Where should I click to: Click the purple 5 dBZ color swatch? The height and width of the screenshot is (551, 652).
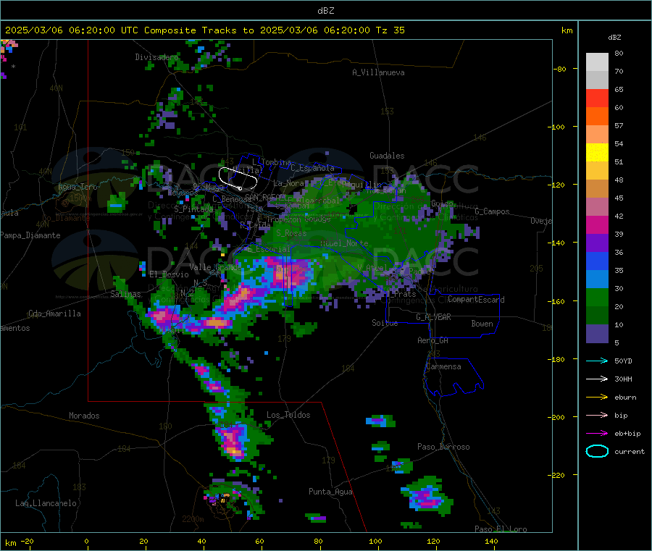[597, 334]
